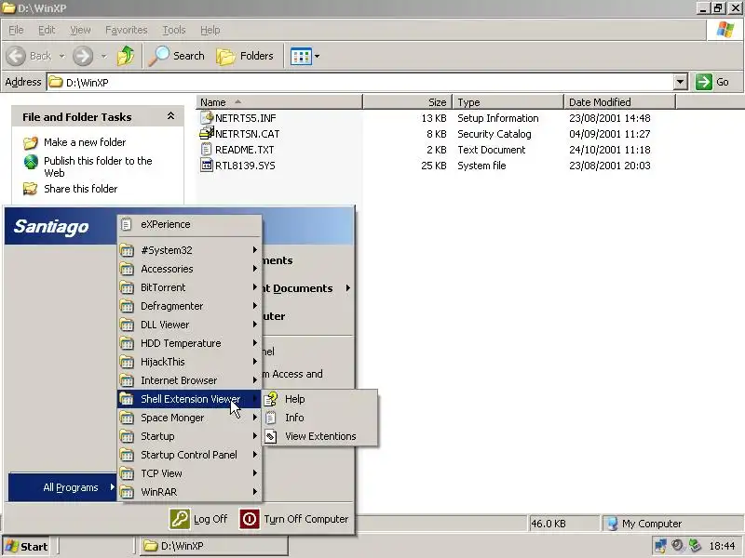Expand the Recent Documents submenu arrow
745x558 pixels.
click(x=347, y=288)
